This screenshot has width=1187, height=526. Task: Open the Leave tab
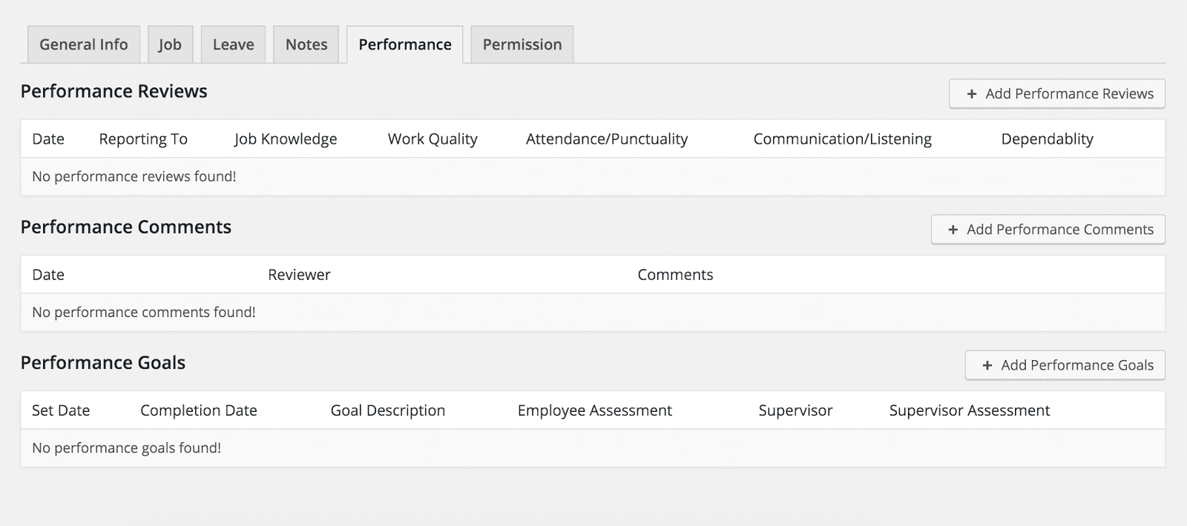click(x=233, y=44)
